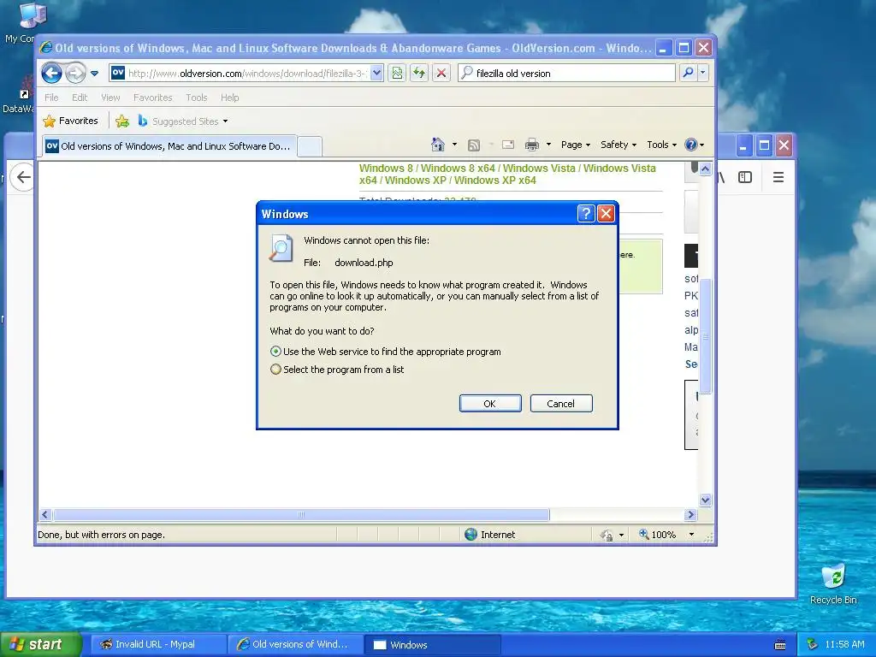
Task: Click the Read Mail icon
Action: tap(508, 145)
